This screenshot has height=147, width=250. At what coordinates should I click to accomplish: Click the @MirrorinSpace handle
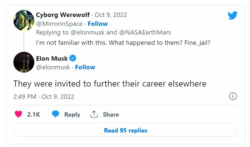[x=59, y=24]
